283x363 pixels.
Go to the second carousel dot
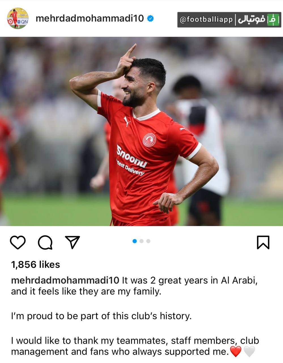click(142, 241)
